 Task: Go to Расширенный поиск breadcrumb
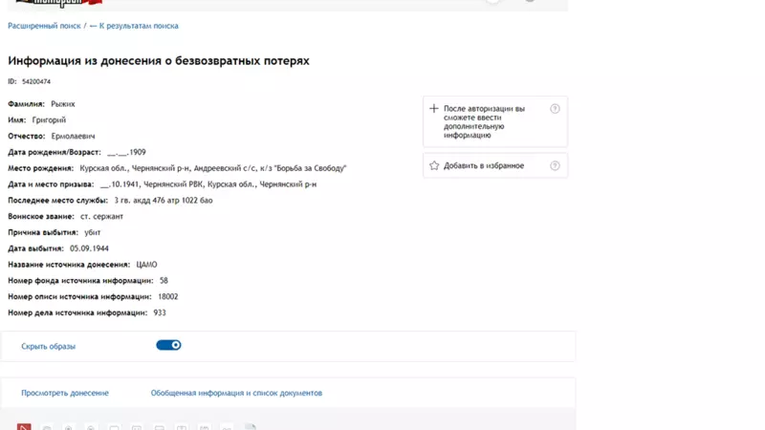tap(44, 26)
